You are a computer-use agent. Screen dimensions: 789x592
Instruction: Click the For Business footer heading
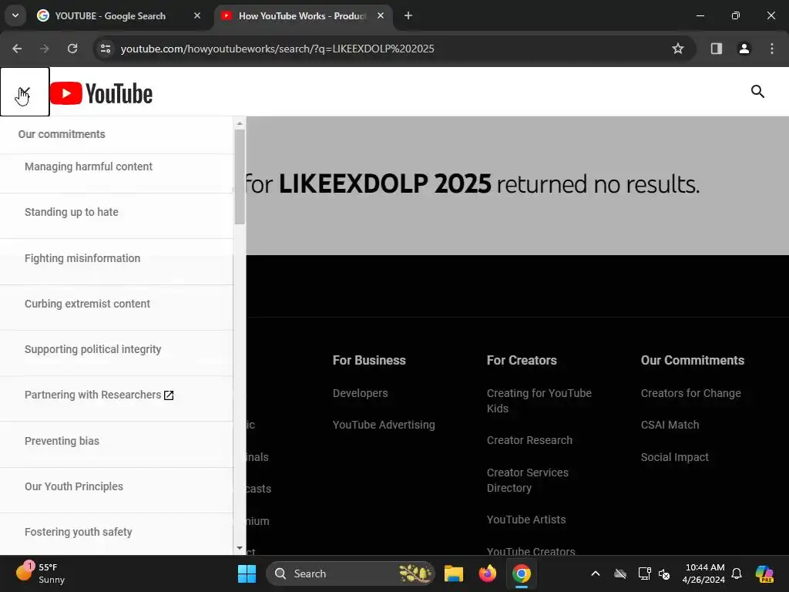click(369, 361)
